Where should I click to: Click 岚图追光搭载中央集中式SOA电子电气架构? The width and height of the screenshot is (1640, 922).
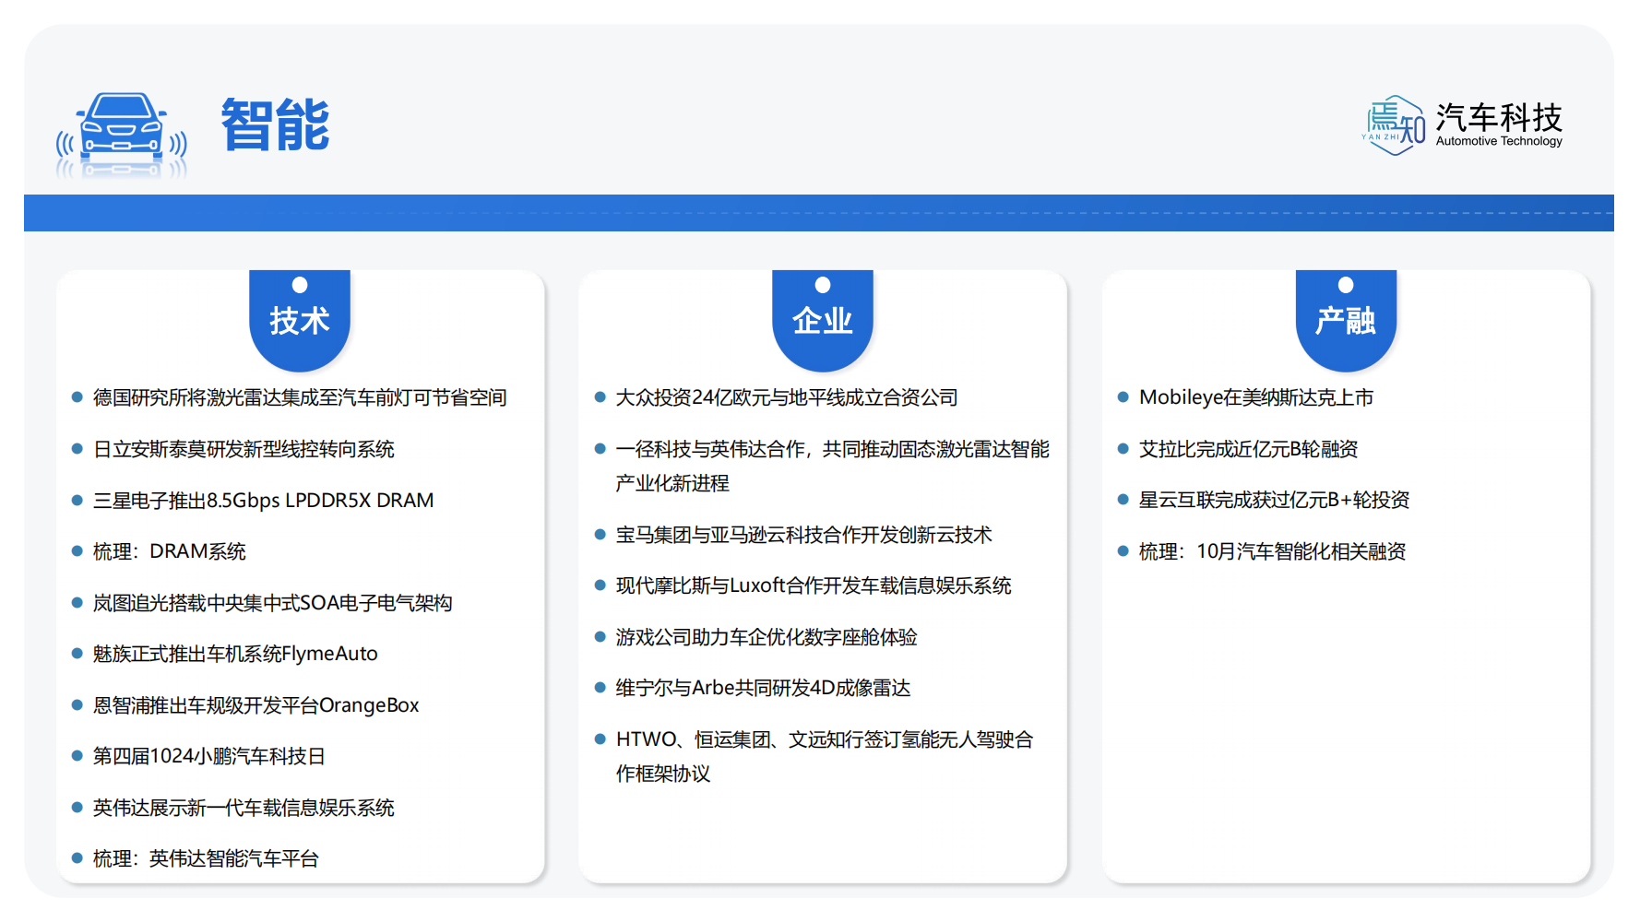pyautogui.click(x=272, y=603)
